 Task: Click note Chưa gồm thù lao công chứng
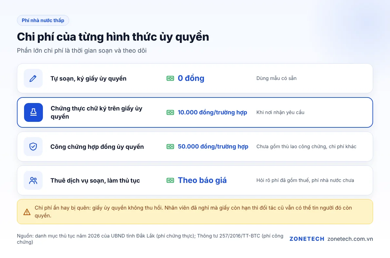click(306, 147)
